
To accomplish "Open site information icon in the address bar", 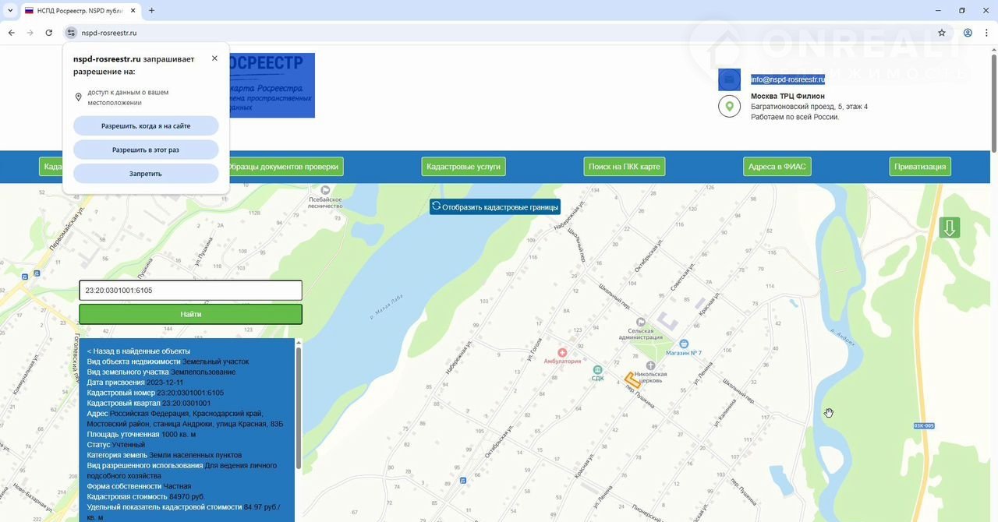I will point(71,33).
